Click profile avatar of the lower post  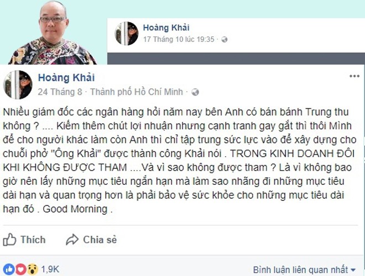[x=18, y=85]
